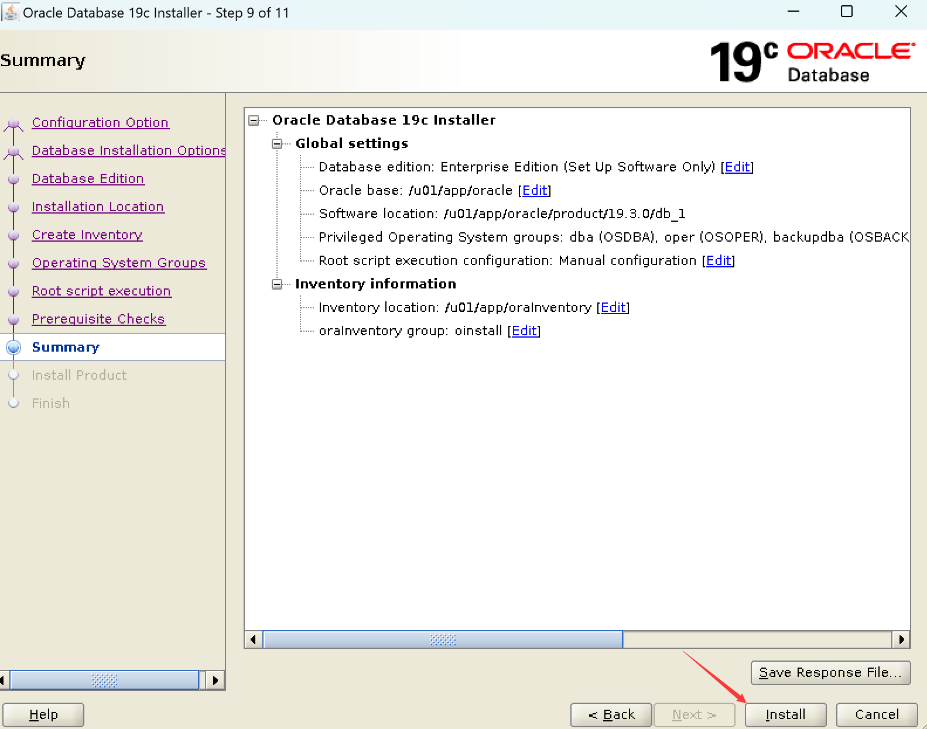The image size is (927, 729).
Task: Collapse the Oracle Database 19c Installer tree node
Action: 254,121
